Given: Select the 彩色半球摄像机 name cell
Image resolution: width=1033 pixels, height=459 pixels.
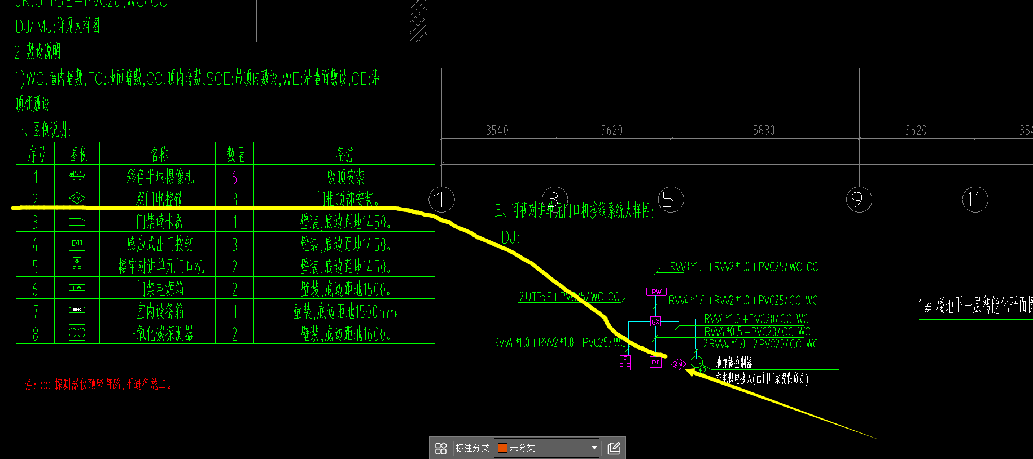Looking at the screenshot, I should click(x=157, y=176).
